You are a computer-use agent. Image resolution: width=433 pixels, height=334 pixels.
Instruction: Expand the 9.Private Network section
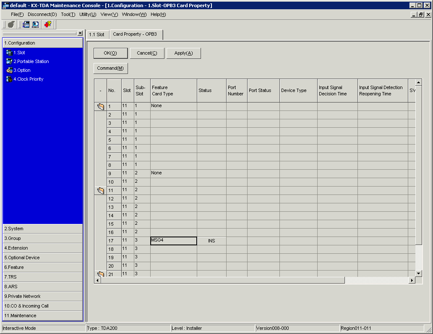(43, 296)
